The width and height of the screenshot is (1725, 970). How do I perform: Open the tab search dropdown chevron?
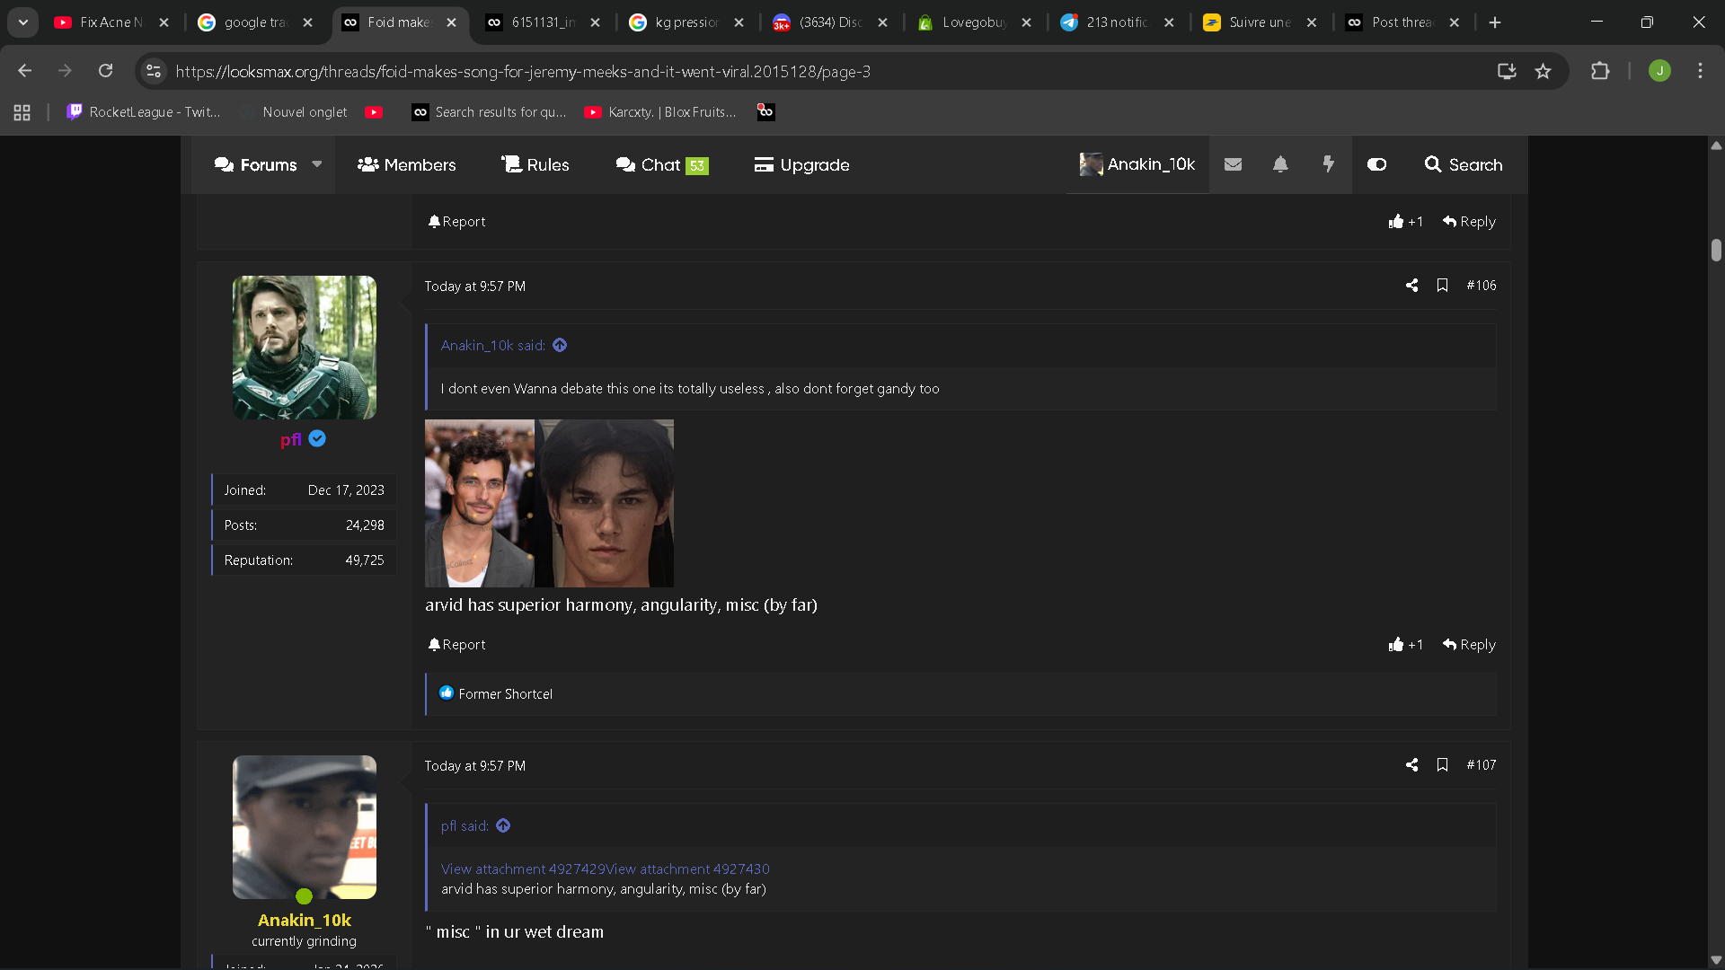pyautogui.click(x=23, y=22)
